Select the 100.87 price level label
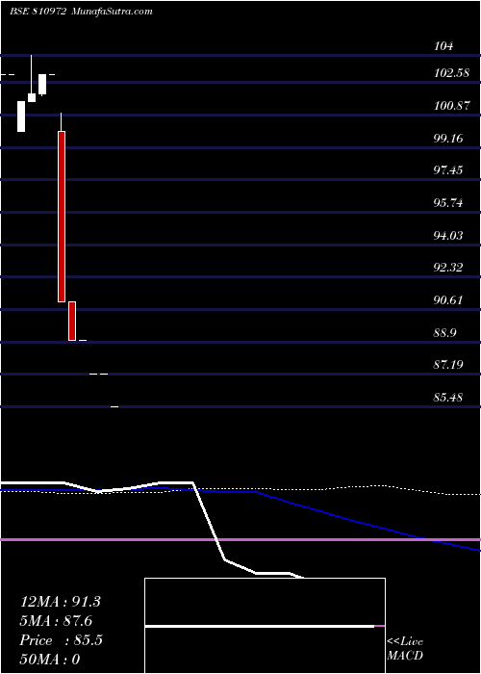Image resolution: width=481 pixels, height=674 pixels. coord(451,105)
